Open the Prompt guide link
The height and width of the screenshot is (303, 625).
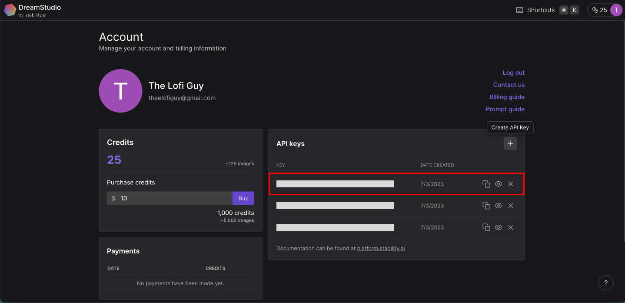(x=505, y=109)
